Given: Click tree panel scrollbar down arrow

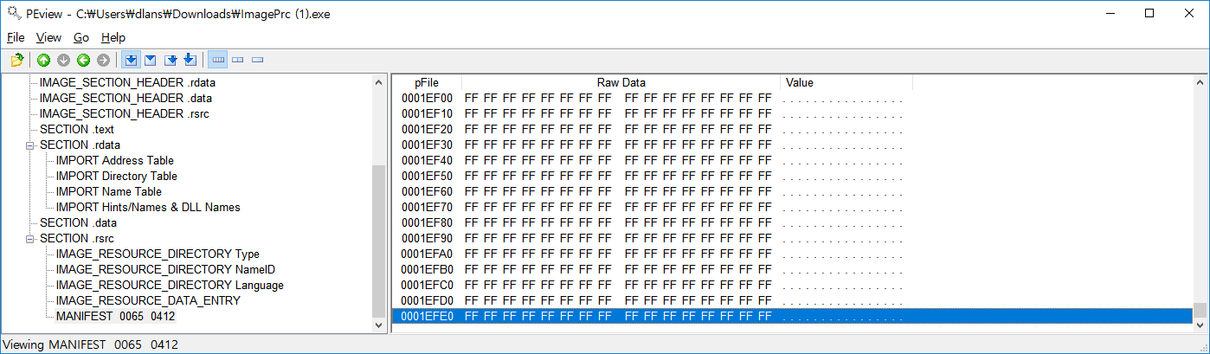Looking at the screenshot, I should click(378, 325).
